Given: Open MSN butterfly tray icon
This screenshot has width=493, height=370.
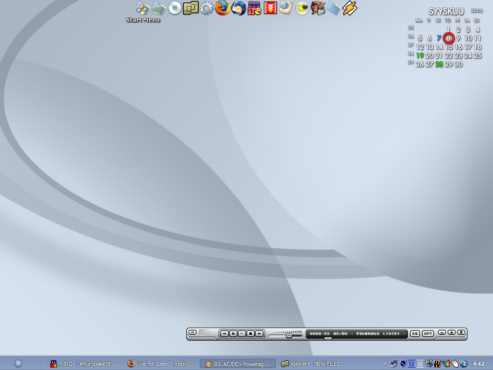Looking at the screenshot, I should click(446, 364).
